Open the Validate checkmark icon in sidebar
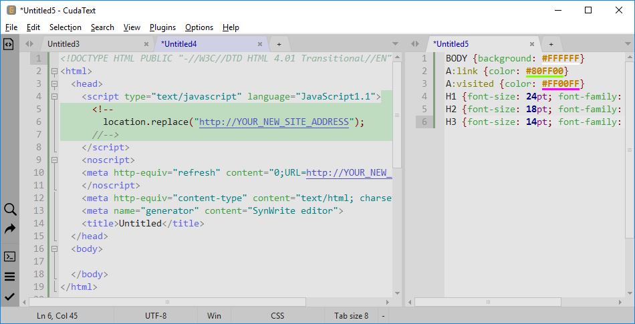 point(10,297)
